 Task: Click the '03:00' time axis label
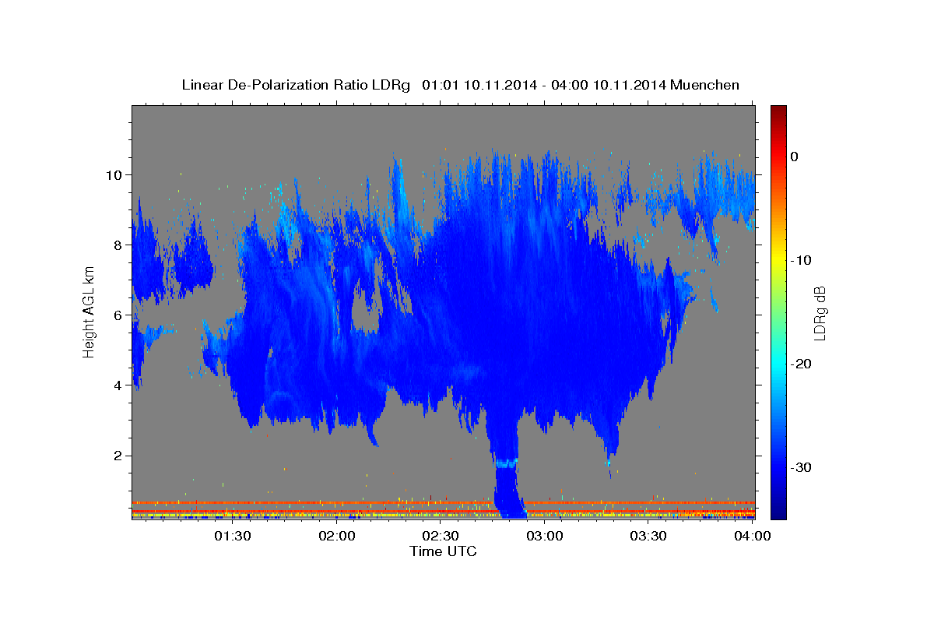pos(545,536)
